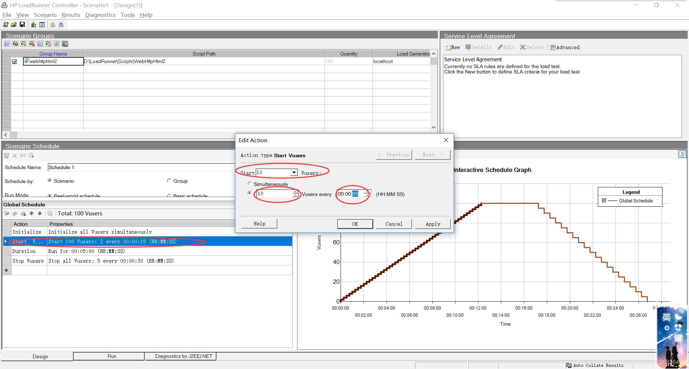Click the group Details icon
Image resolution: width=689 pixels, height=369 pixels.
click(x=48, y=44)
